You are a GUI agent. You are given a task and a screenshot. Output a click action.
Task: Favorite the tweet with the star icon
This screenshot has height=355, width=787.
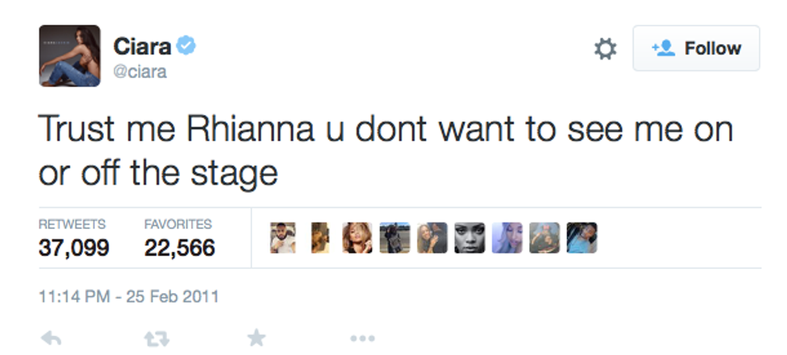tap(256, 338)
